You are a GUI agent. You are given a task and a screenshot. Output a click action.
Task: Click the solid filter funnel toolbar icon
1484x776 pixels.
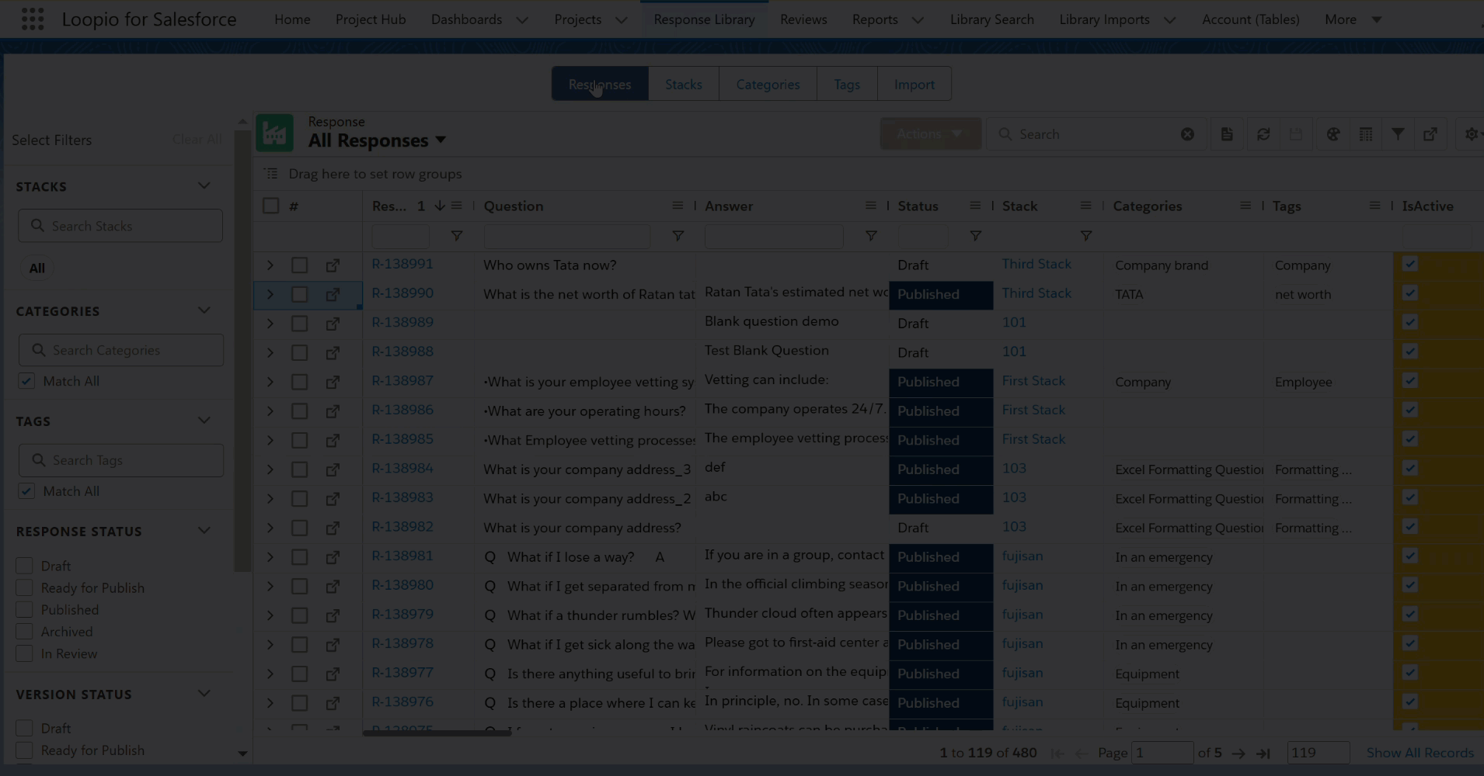pyautogui.click(x=1398, y=134)
